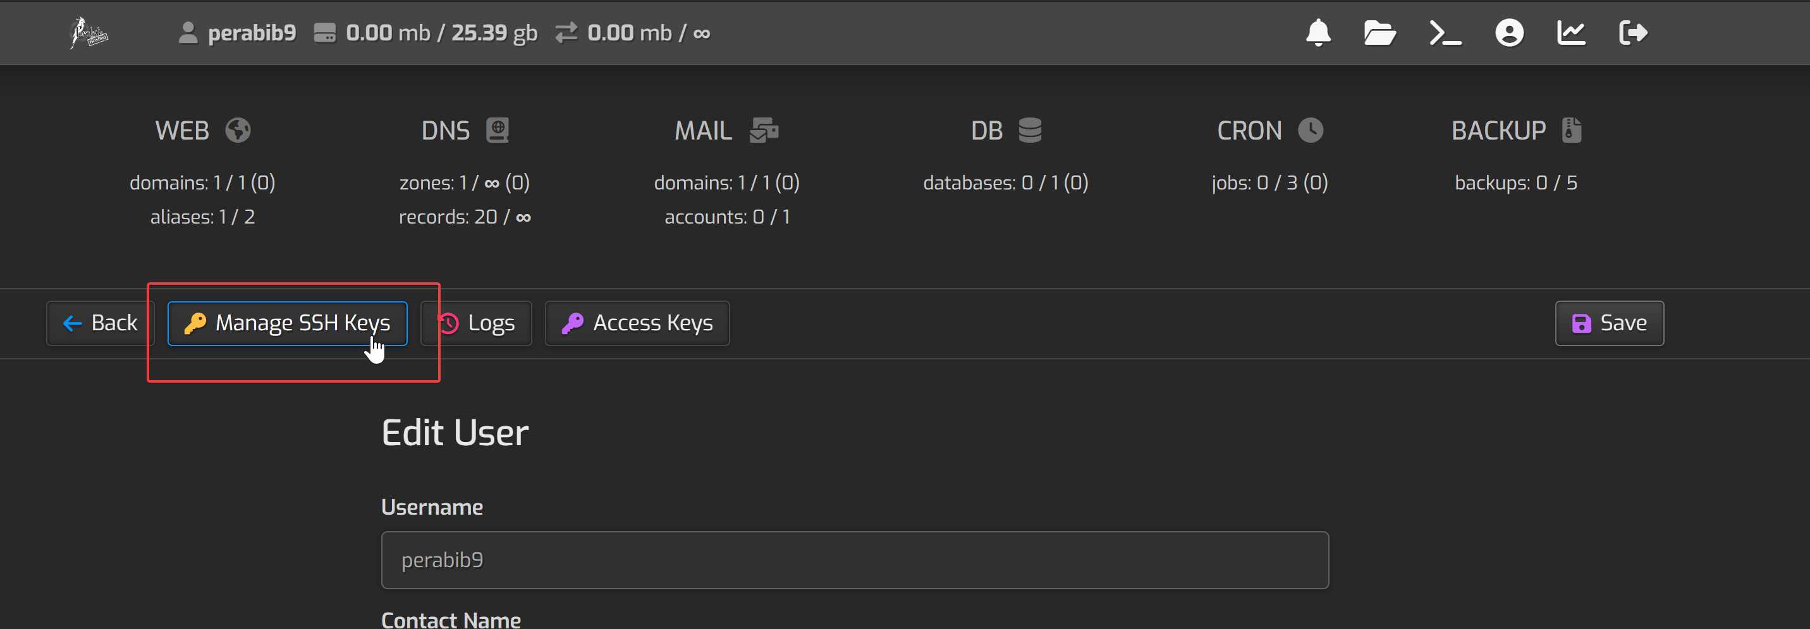1810x629 pixels.
Task: Open the WEB section tab
Action: click(202, 131)
